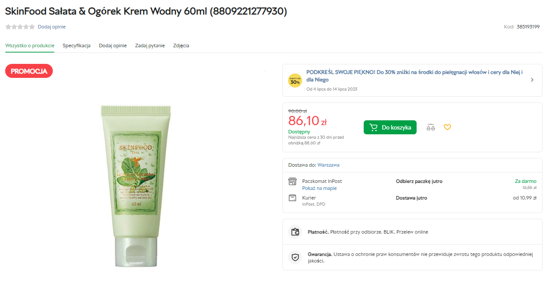
Task: Open the Specyfikacja tab
Action: 77,45
